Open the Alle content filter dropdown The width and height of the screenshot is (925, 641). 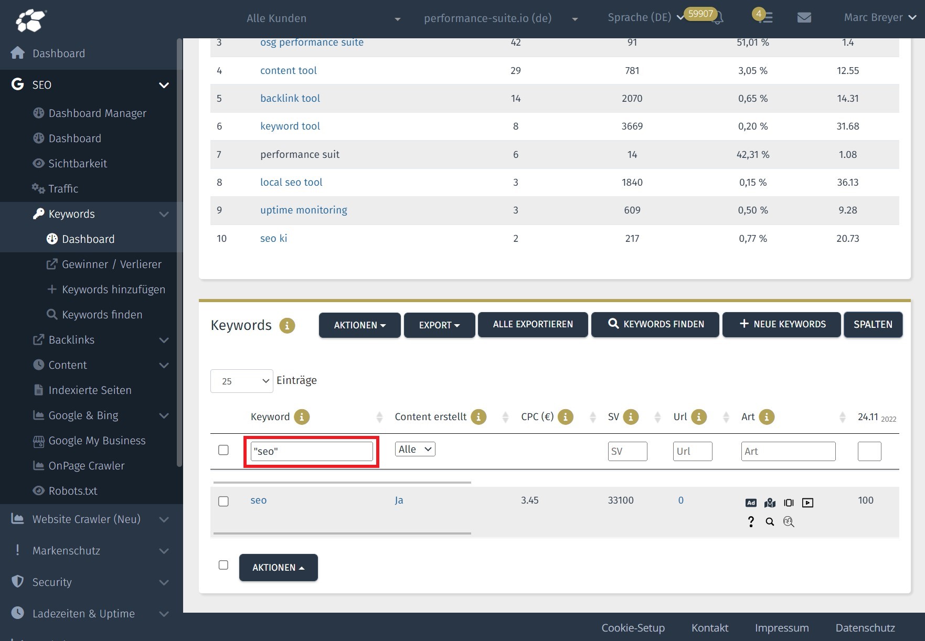[x=415, y=449]
